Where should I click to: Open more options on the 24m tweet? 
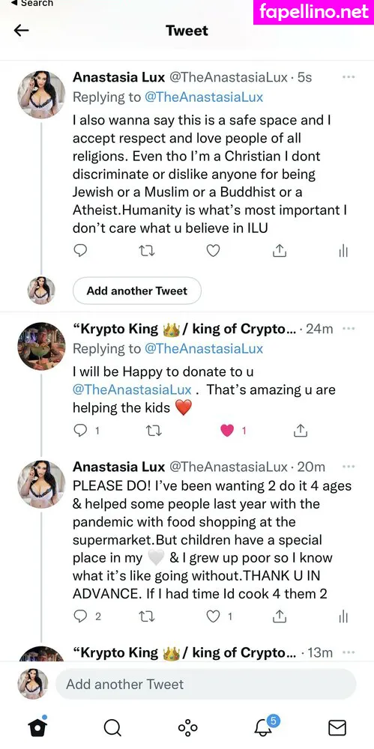pos(349,329)
